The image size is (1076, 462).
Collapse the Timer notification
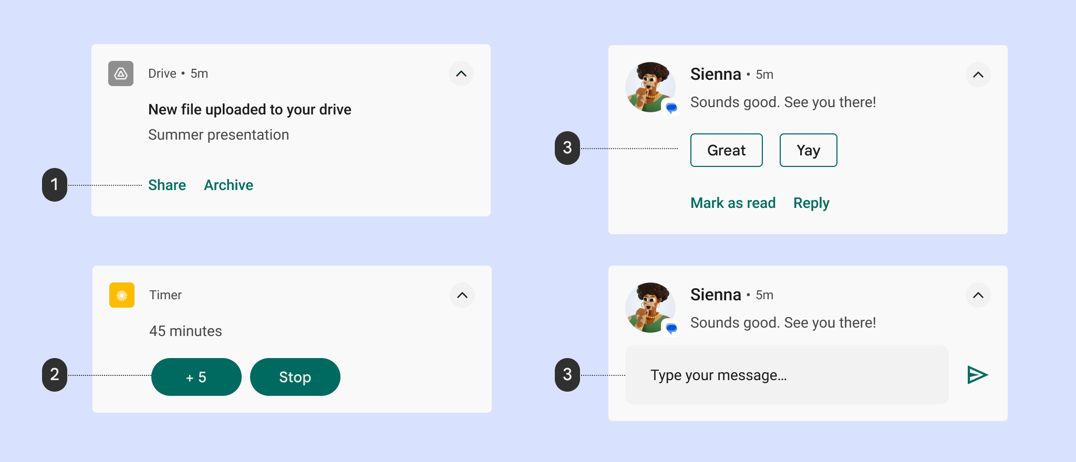[x=462, y=295]
